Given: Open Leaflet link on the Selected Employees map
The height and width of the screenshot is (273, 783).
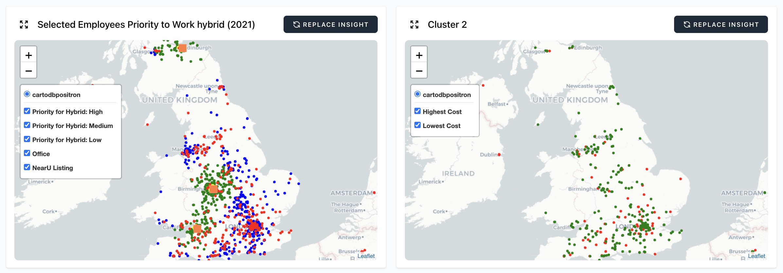Looking at the screenshot, I should pos(366,256).
